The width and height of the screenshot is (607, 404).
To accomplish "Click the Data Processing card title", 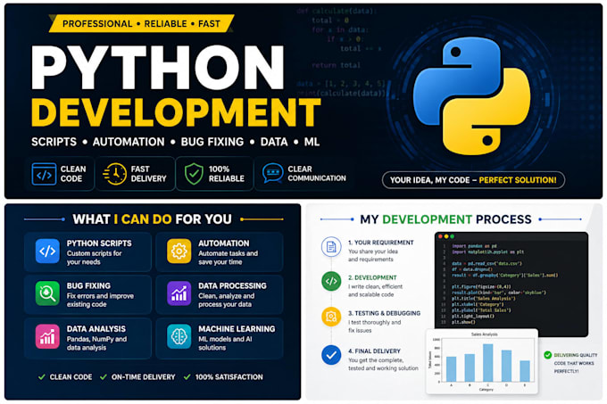I will pyautogui.click(x=232, y=285).
